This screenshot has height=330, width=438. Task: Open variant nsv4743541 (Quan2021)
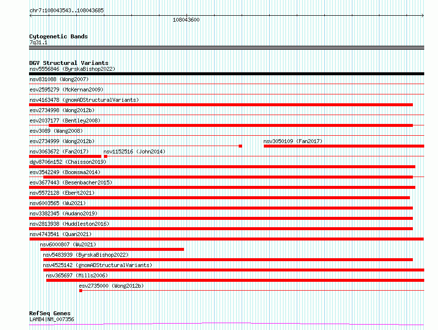[x=61, y=234]
